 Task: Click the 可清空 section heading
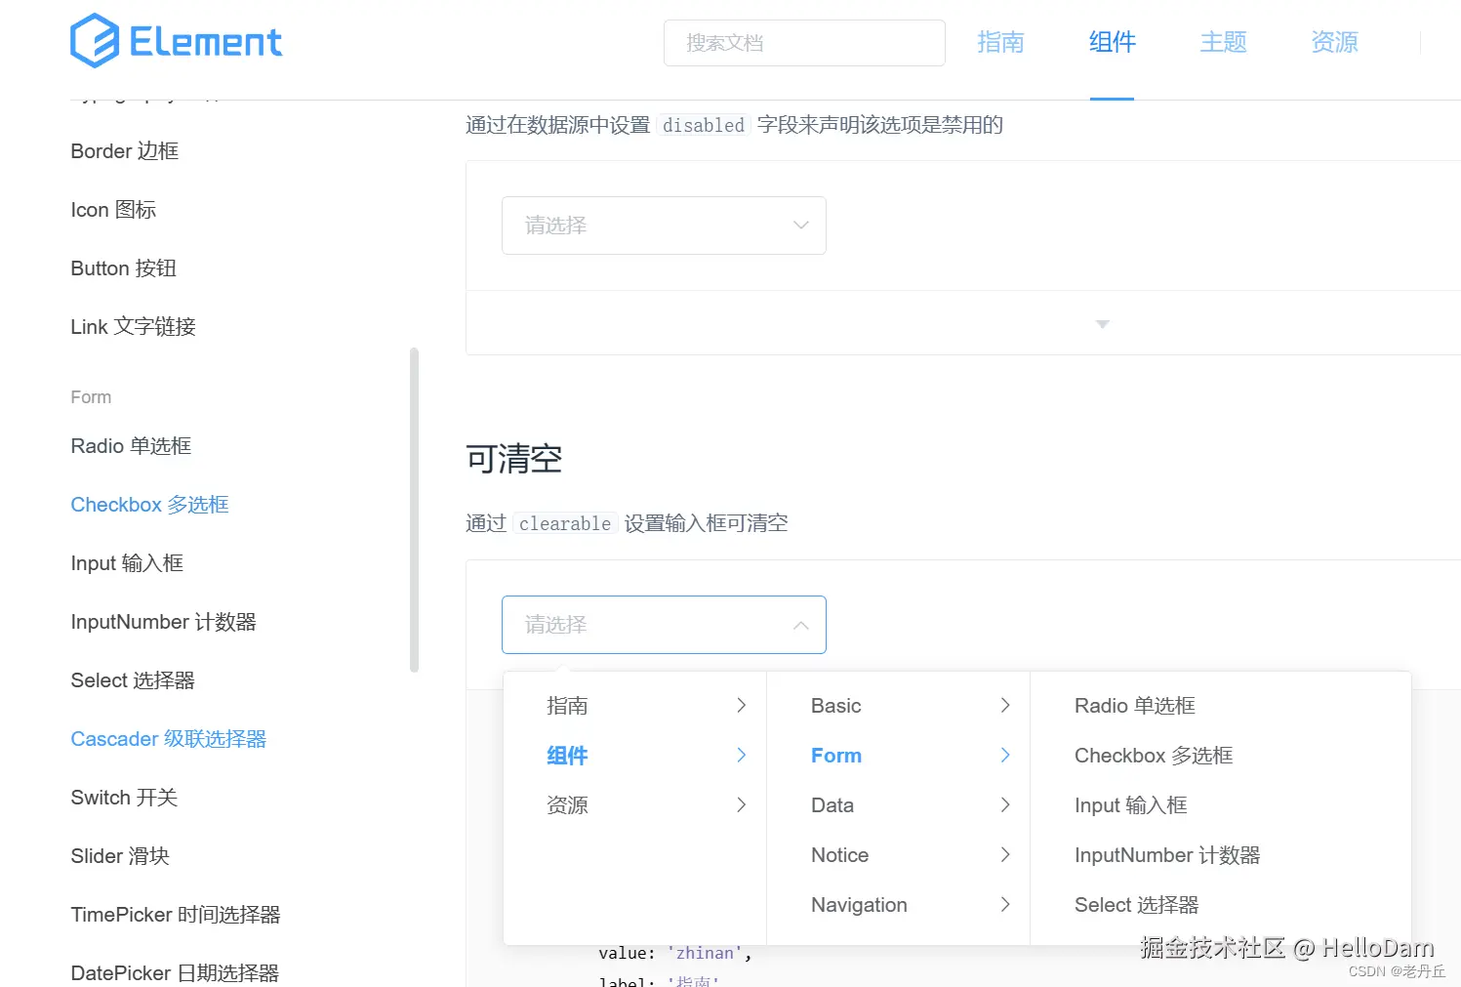tap(514, 459)
